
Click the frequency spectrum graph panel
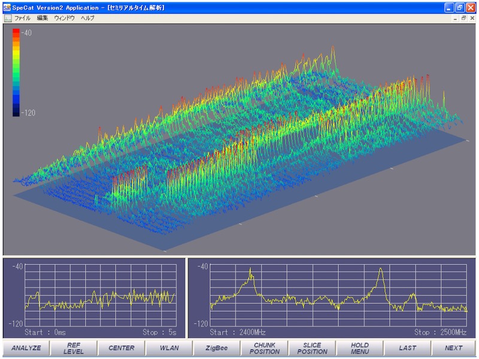(332, 298)
